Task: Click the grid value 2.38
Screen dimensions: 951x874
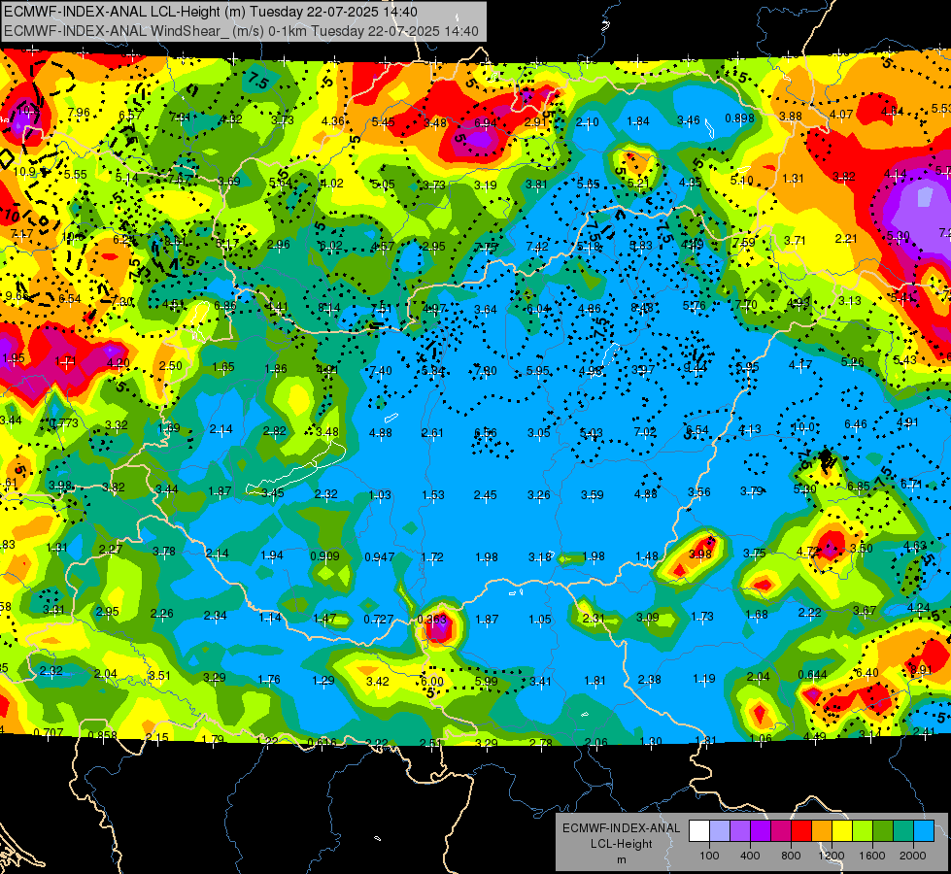Action: (x=650, y=680)
